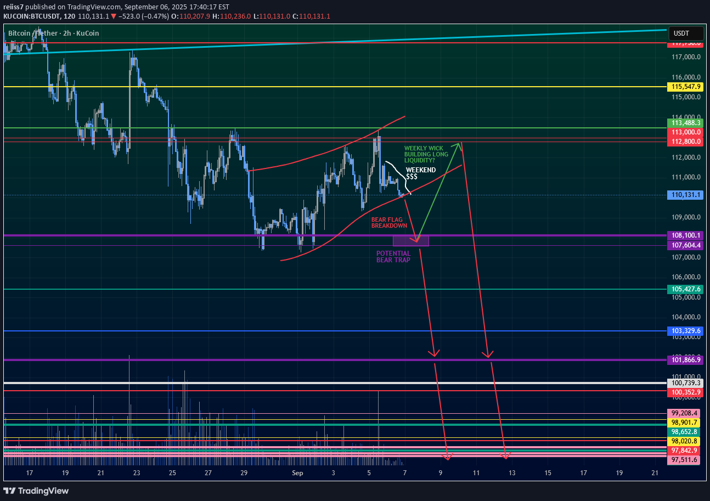Image resolution: width=710 pixels, height=501 pixels.
Task: Select the purple 108,100.1 price label
Action: (684, 235)
